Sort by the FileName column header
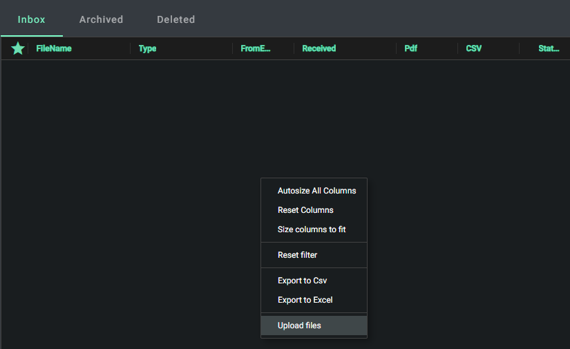Image resolution: width=570 pixels, height=349 pixels. point(54,48)
